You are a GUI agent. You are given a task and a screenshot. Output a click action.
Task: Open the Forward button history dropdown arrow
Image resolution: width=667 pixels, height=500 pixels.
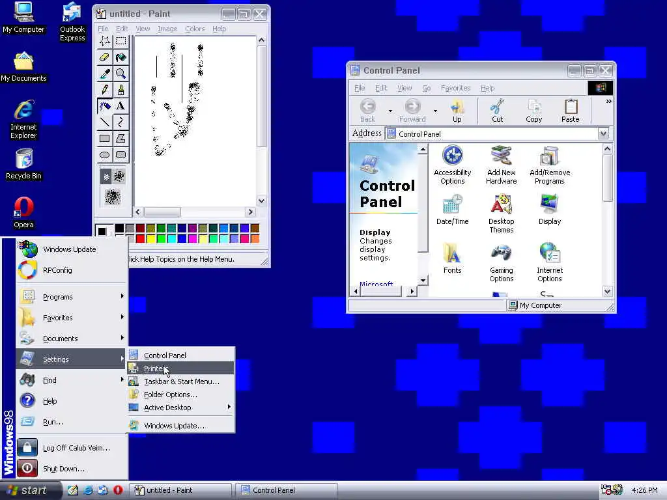tap(435, 111)
